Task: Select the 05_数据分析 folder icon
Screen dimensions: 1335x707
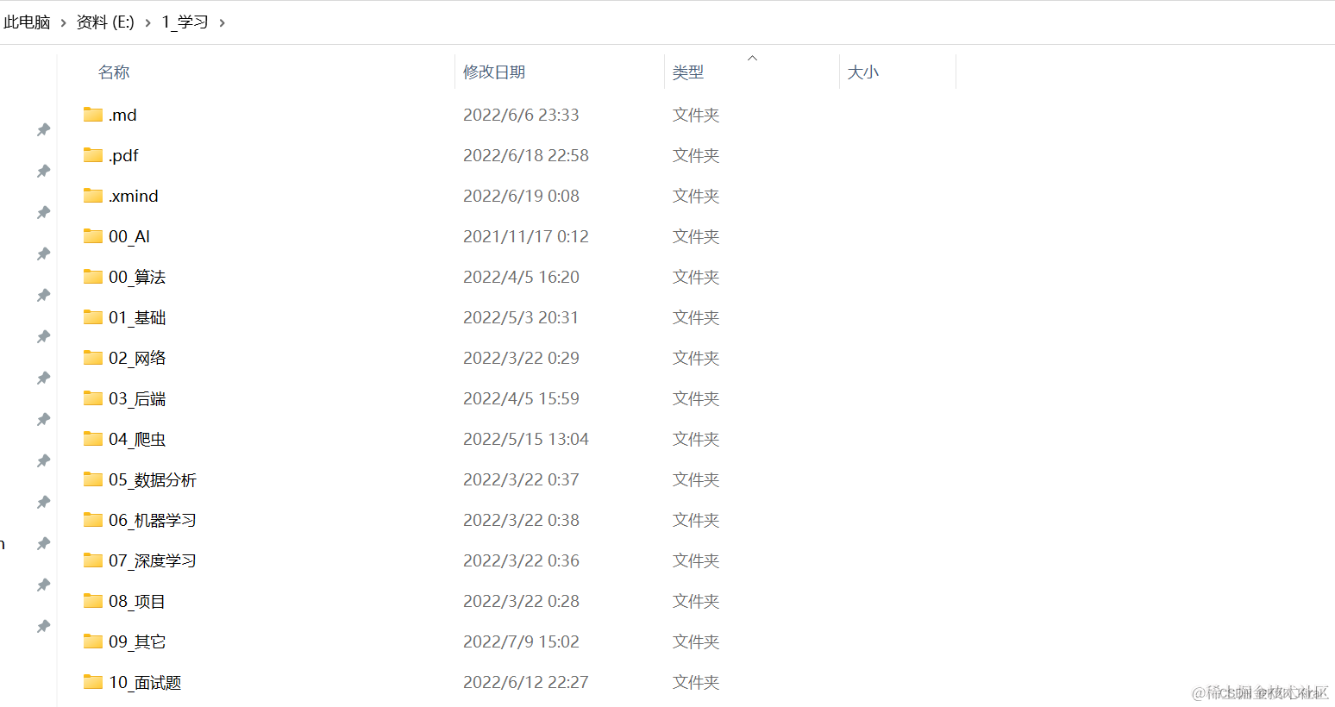Action: click(x=93, y=479)
